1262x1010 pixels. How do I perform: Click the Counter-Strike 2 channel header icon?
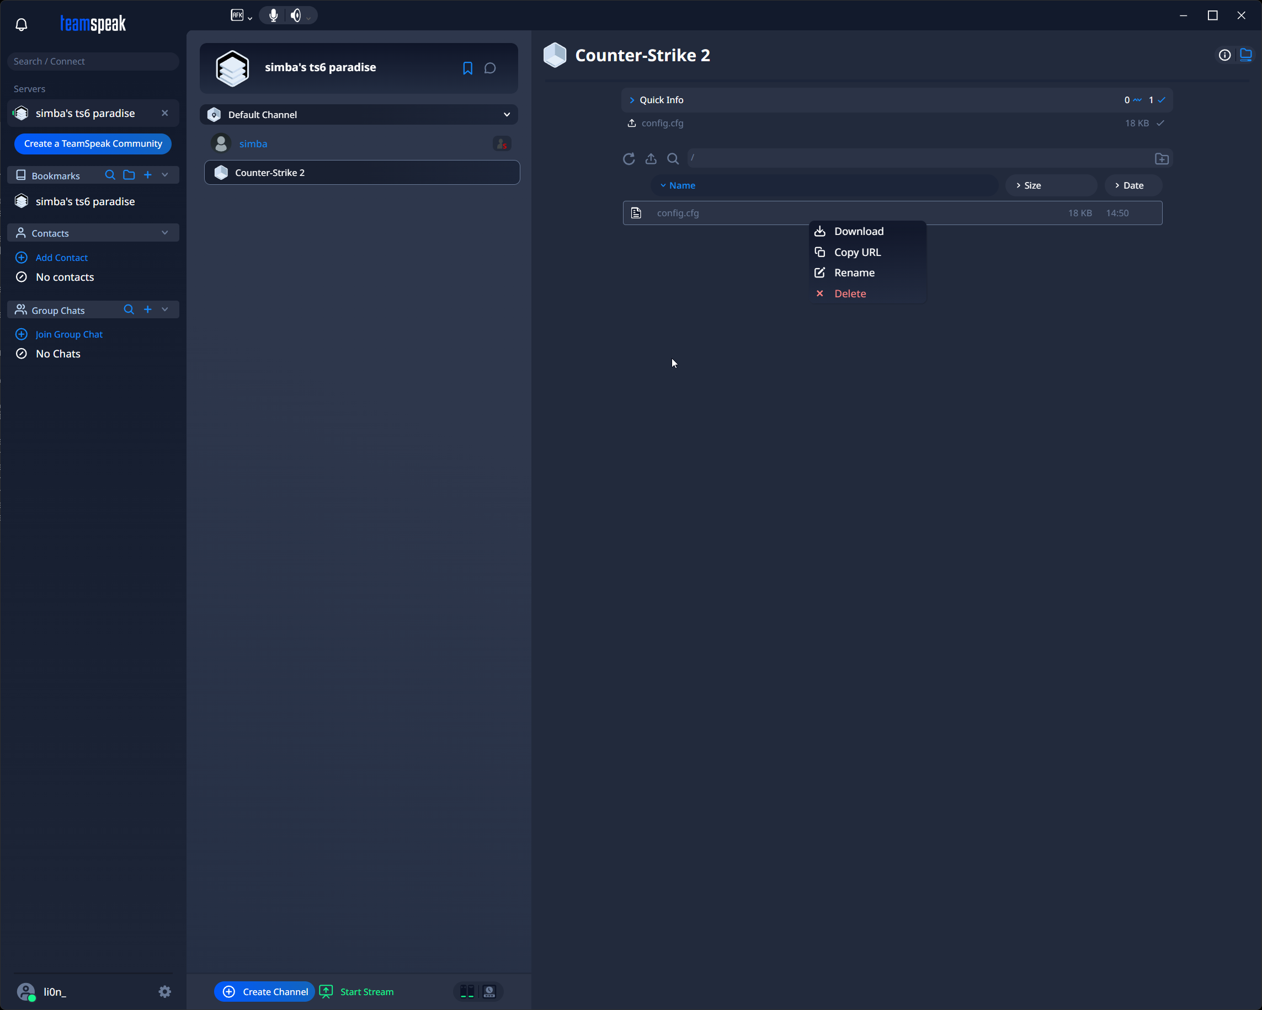click(555, 55)
